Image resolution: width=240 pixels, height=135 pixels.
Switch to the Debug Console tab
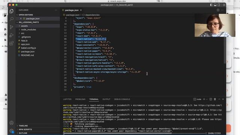(122, 99)
